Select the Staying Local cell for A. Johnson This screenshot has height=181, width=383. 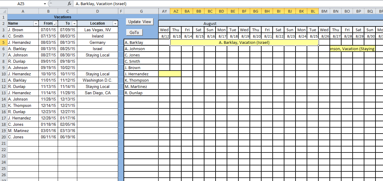pyautogui.click(x=97, y=55)
